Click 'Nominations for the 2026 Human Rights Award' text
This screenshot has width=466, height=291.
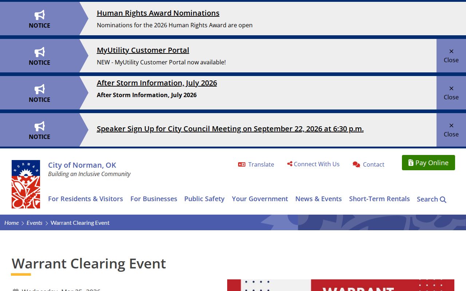(175, 25)
